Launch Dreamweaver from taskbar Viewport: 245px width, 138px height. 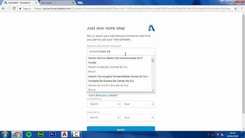point(41,134)
